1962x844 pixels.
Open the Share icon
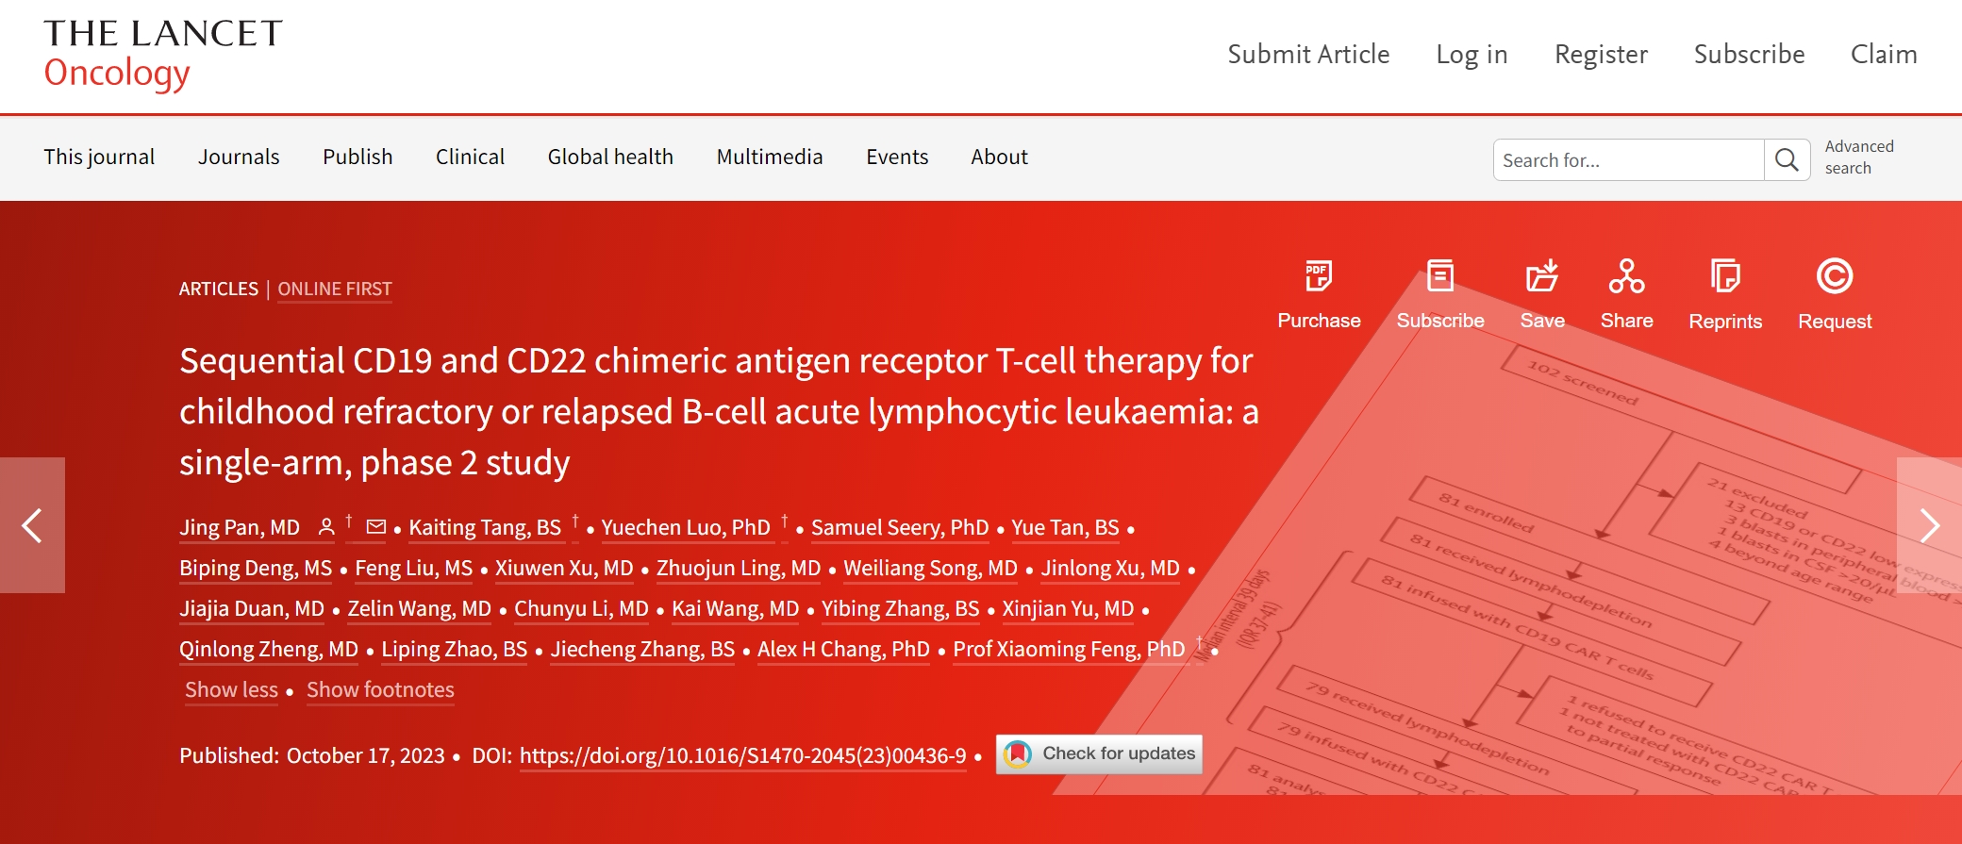pos(1627,276)
